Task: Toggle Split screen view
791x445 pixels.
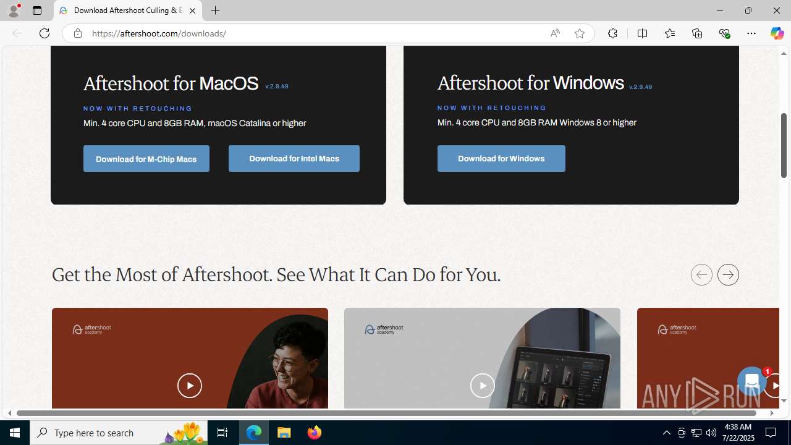Action: [x=642, y=33]
